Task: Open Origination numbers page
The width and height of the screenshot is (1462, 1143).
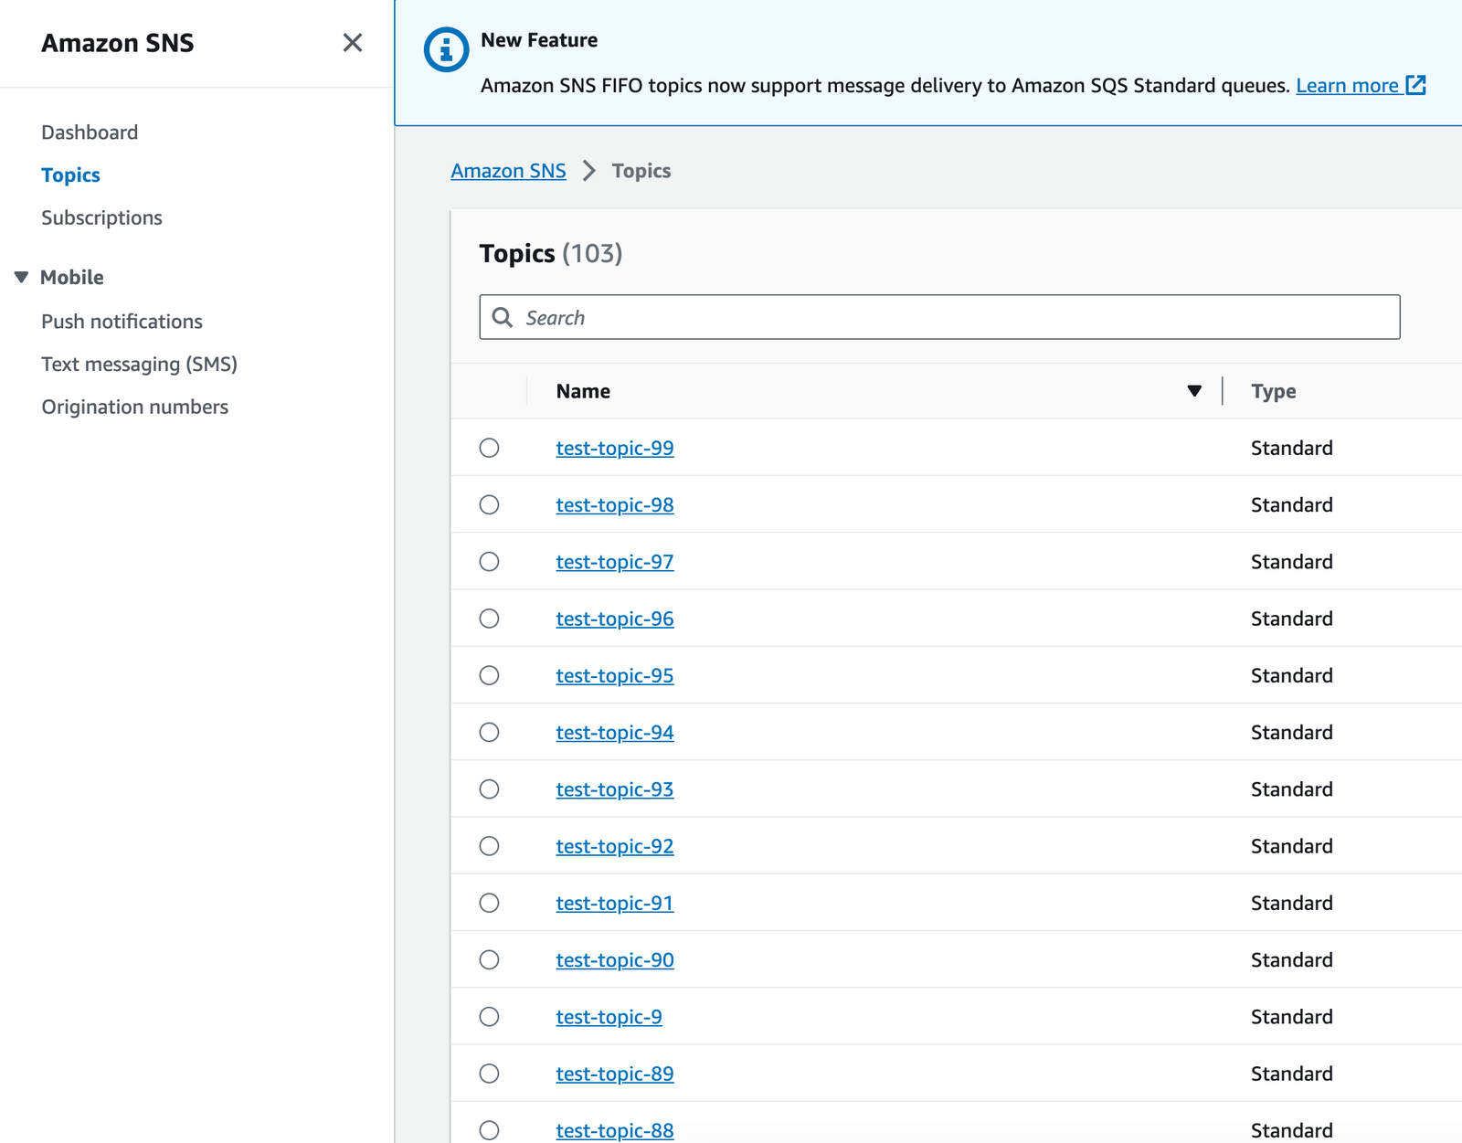Action: pos(134,407)
